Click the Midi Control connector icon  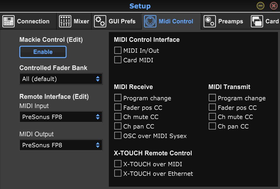[x=150, y=21]
